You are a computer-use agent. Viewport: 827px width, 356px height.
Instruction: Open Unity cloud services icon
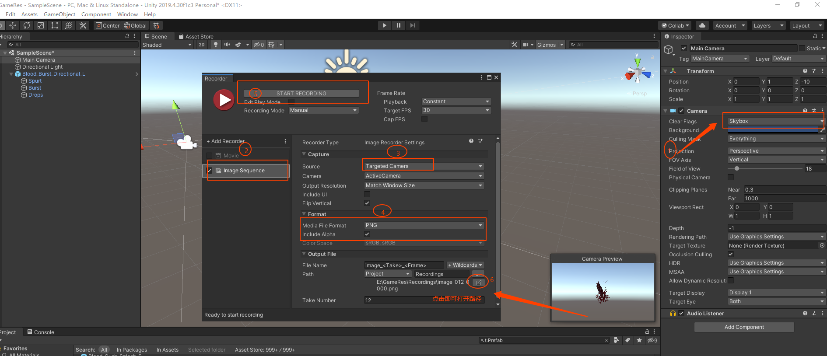702,25
